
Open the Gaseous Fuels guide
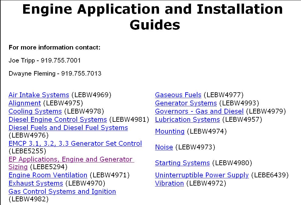(x=178, y=95)
